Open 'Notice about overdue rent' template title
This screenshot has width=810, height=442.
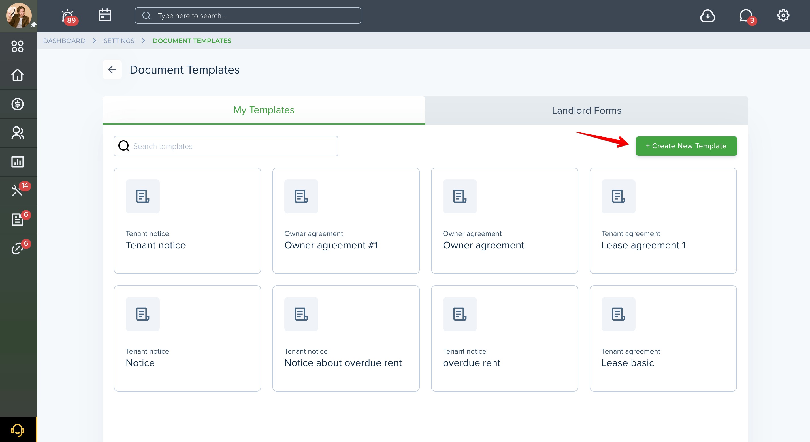(343, 363)
